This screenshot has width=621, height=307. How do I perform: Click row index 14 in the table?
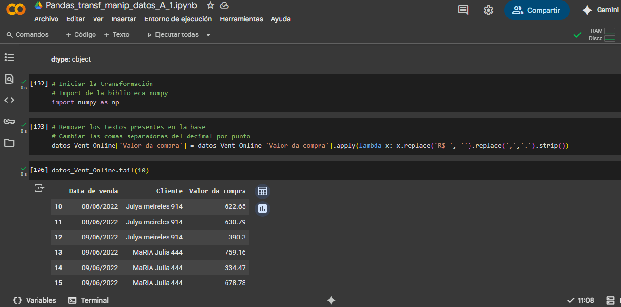pos(58,268)
